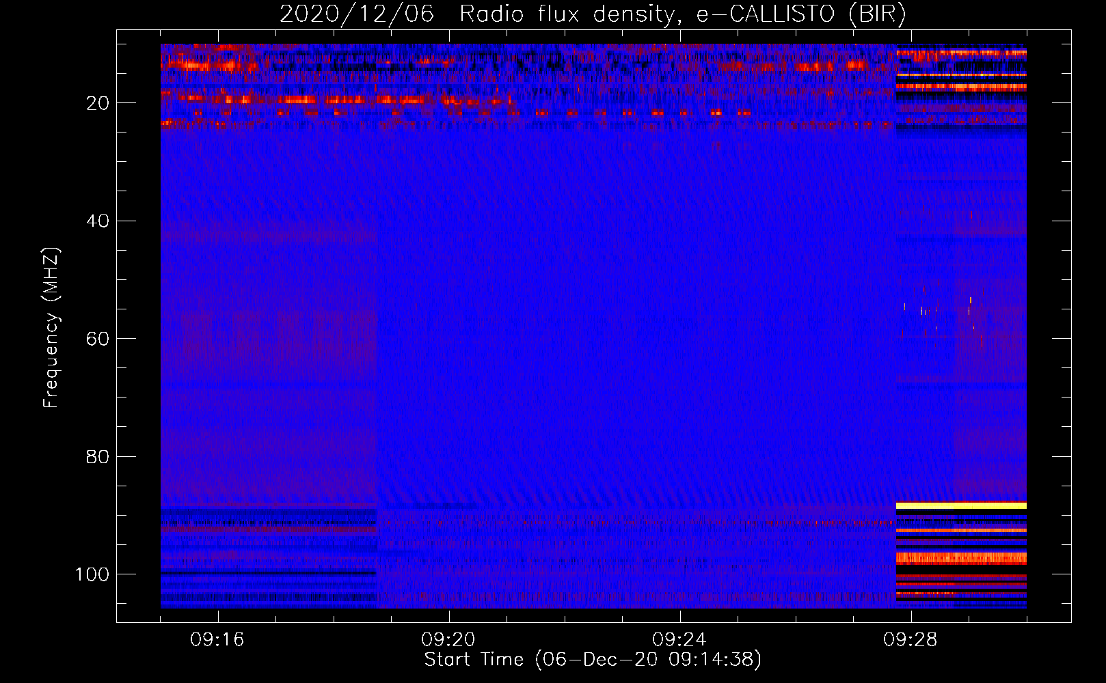1106x683 pixels.
Task: Click the 100 MHz frequency tick label
Action: pos(92,574)
